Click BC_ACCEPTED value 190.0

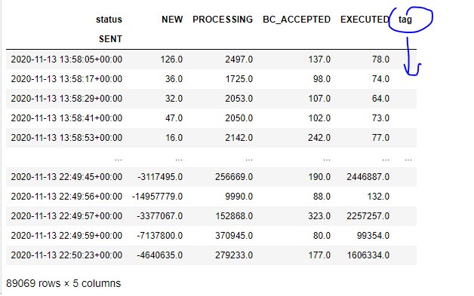coord(319,176)
